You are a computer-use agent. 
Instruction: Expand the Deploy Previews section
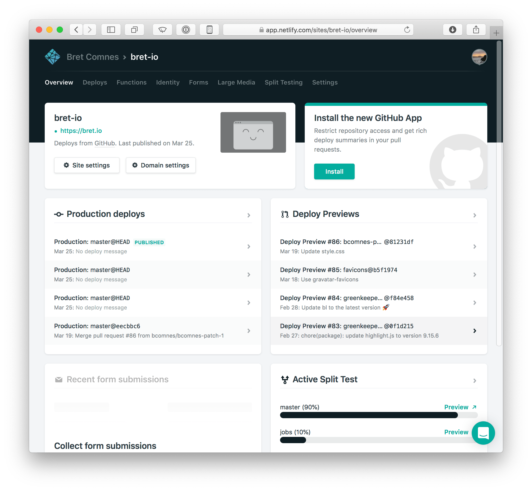475,214
